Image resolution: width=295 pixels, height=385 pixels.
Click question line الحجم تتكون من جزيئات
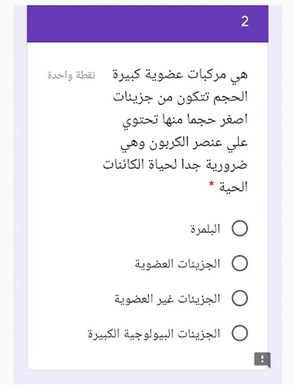click(x=180, y=97)
